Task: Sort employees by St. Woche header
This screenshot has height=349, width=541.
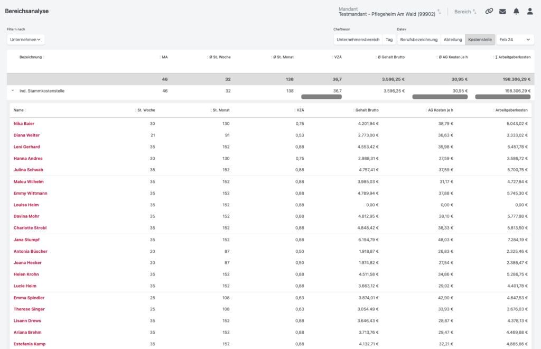Action: (x=145, y=110)
